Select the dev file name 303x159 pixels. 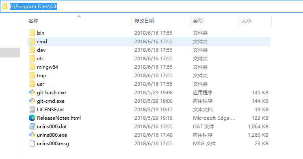[x=41, y=50]
